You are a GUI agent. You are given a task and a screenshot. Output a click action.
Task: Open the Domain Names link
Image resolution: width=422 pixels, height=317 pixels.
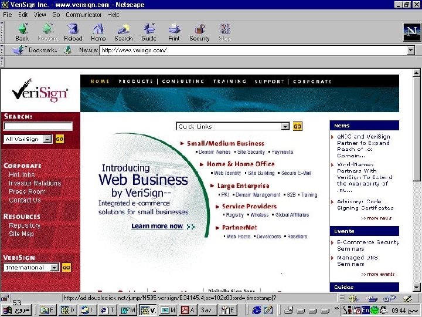coord(215,152)
